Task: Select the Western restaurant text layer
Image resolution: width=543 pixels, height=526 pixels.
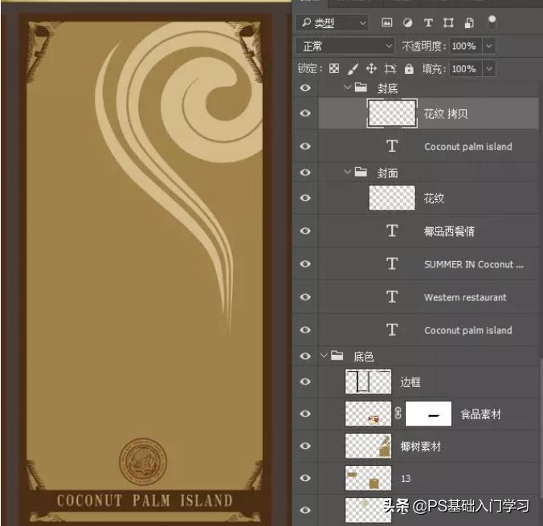Action: [465, 297]
